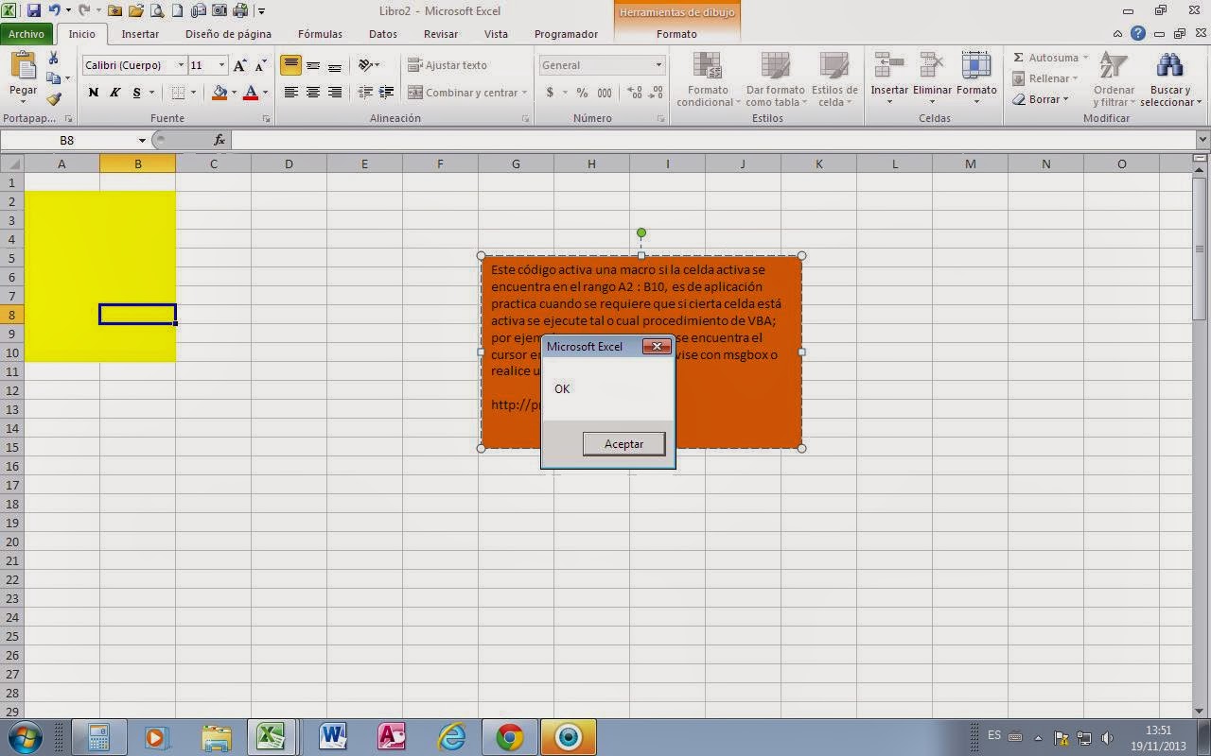Toggle italic (K) formatting
Viewport: 1211px width, 756px height.
[114, 93]
